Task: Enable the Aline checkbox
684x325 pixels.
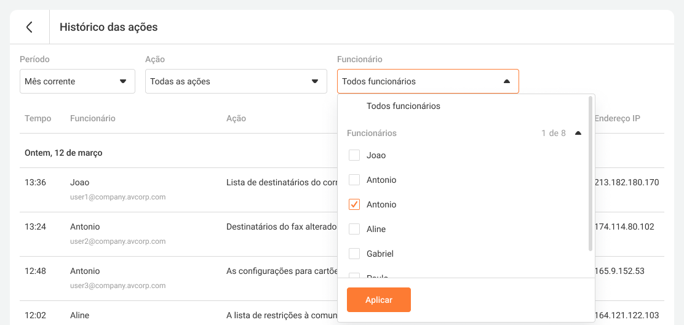Action: (x=354, y=229)
